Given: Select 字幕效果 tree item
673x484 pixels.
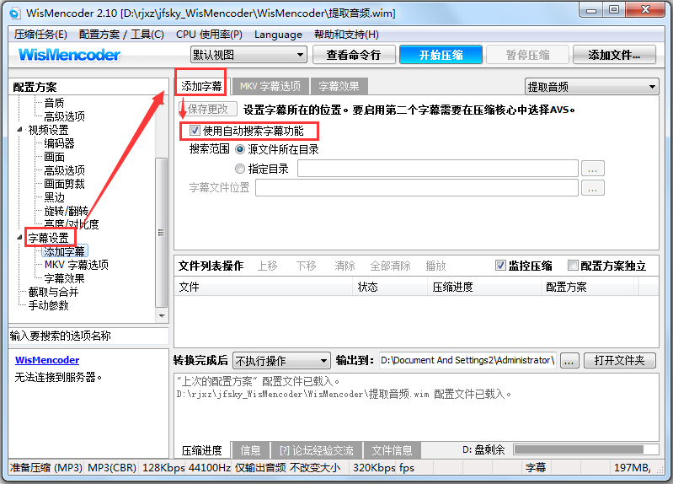Looking at the screenshot, I should pos(64,278).
